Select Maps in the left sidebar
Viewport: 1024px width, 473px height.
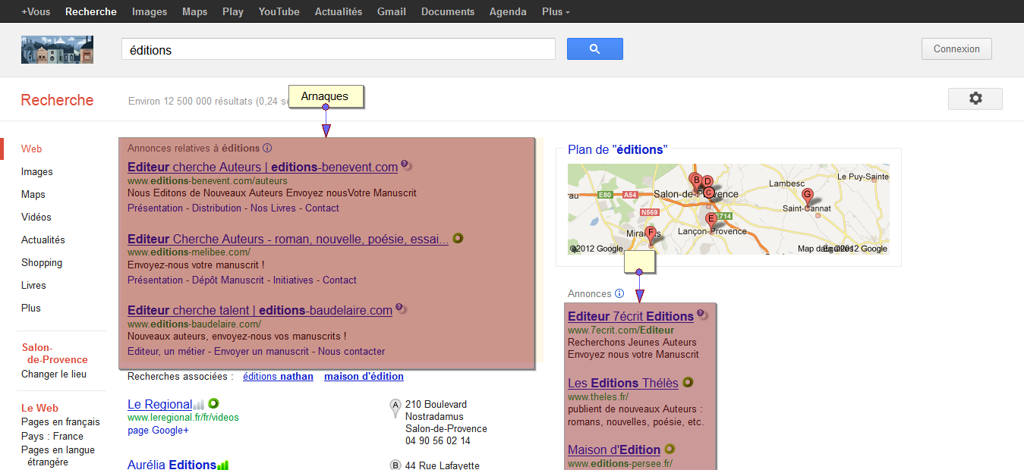pos(33,195)
